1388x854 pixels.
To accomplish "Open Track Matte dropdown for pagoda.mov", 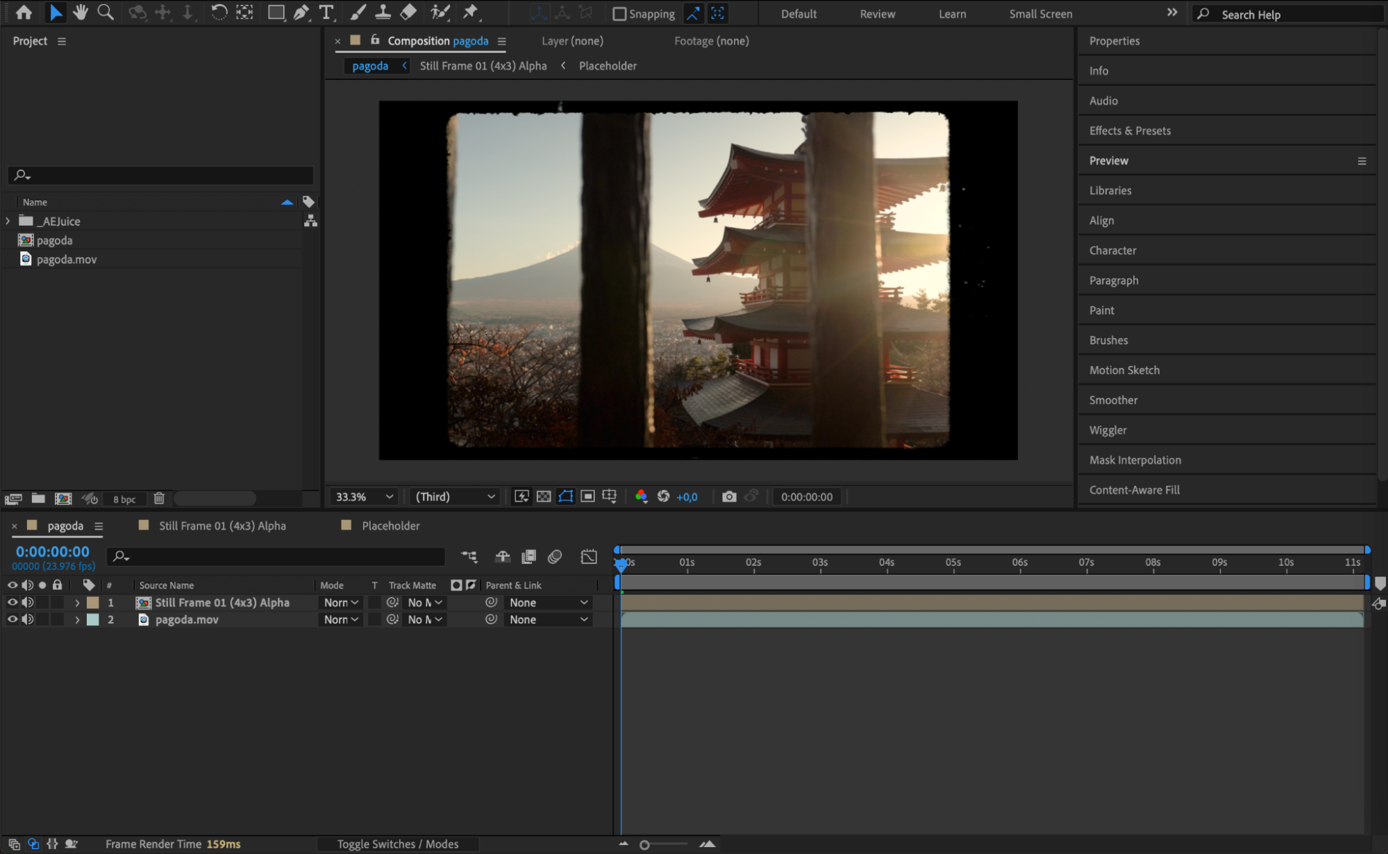I will tap(424, 619).
